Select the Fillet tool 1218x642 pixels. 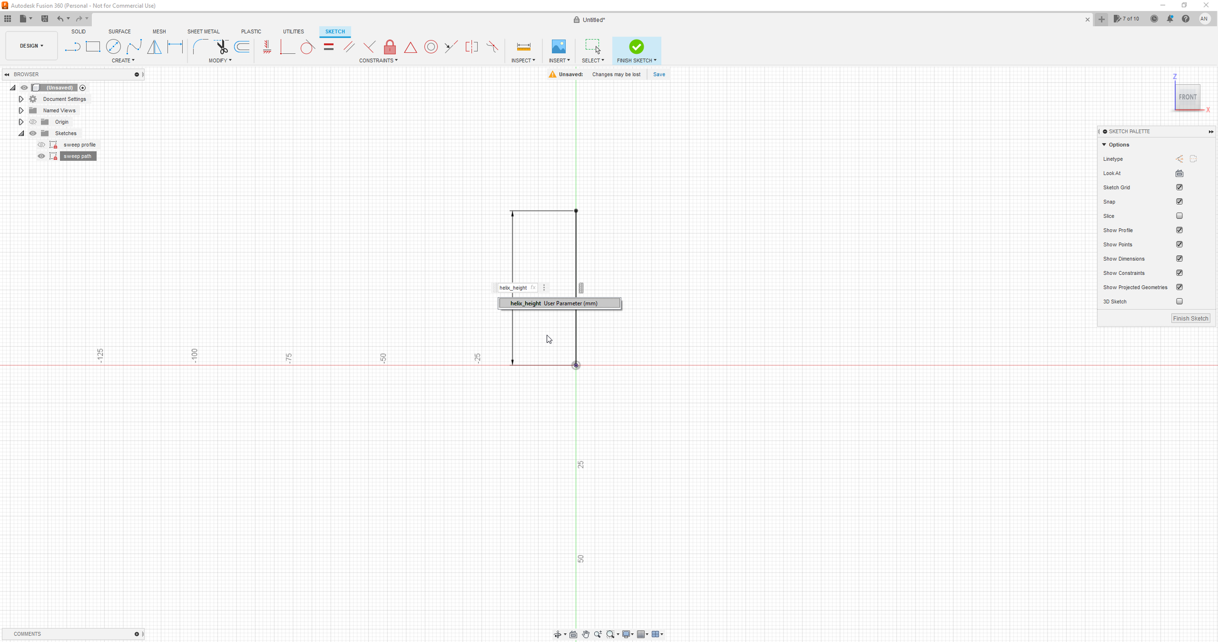tap(199, 47)
